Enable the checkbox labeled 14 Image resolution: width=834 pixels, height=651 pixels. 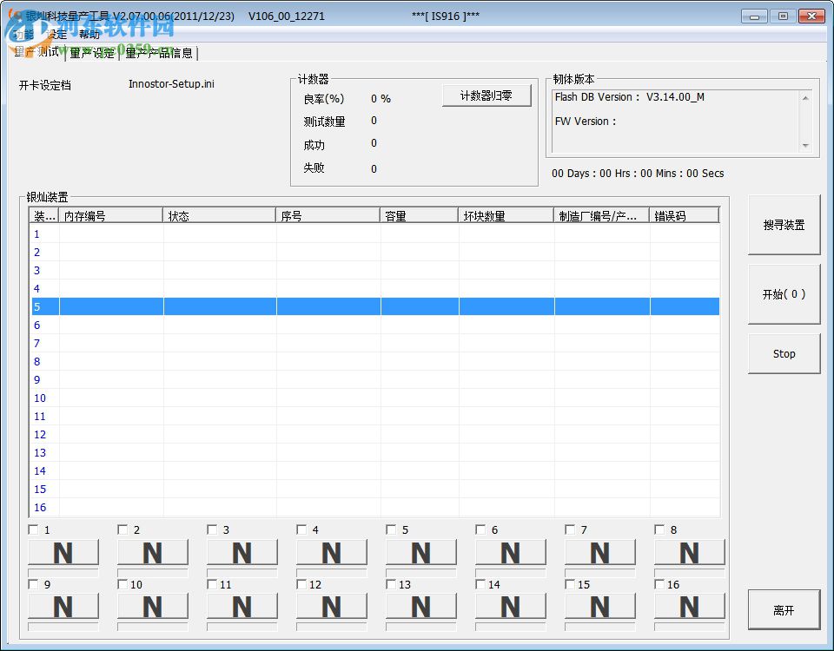(x=480, y=584)
